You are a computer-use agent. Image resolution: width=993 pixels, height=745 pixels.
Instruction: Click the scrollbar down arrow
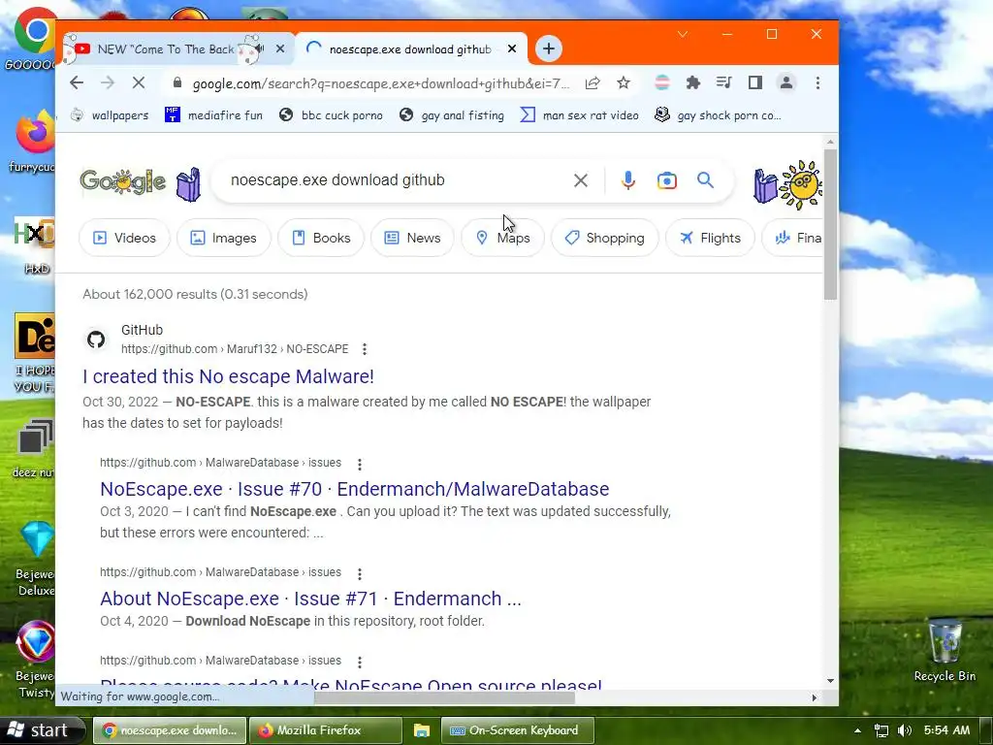point(830,681)
